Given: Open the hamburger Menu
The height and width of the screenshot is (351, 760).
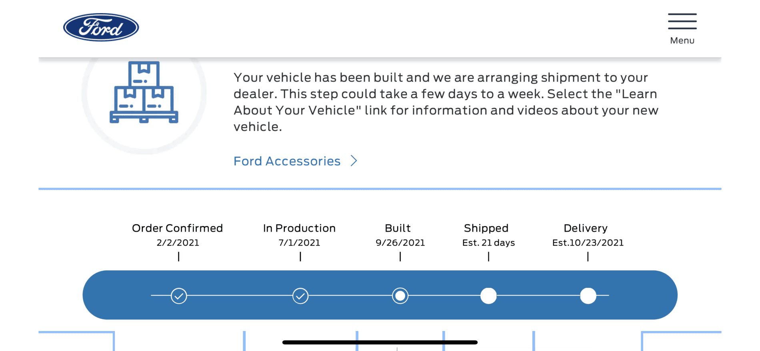Looking at the screenshot, I should point(682,29).
